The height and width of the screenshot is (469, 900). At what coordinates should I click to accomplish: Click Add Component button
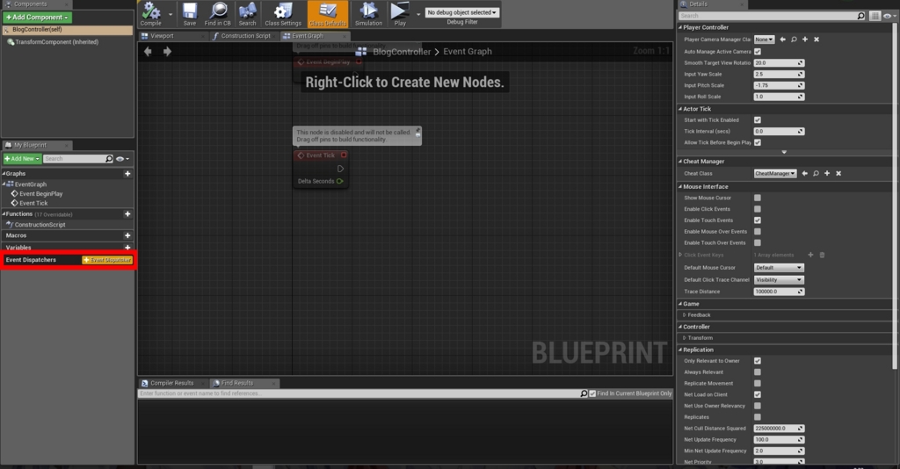(37, 18)
